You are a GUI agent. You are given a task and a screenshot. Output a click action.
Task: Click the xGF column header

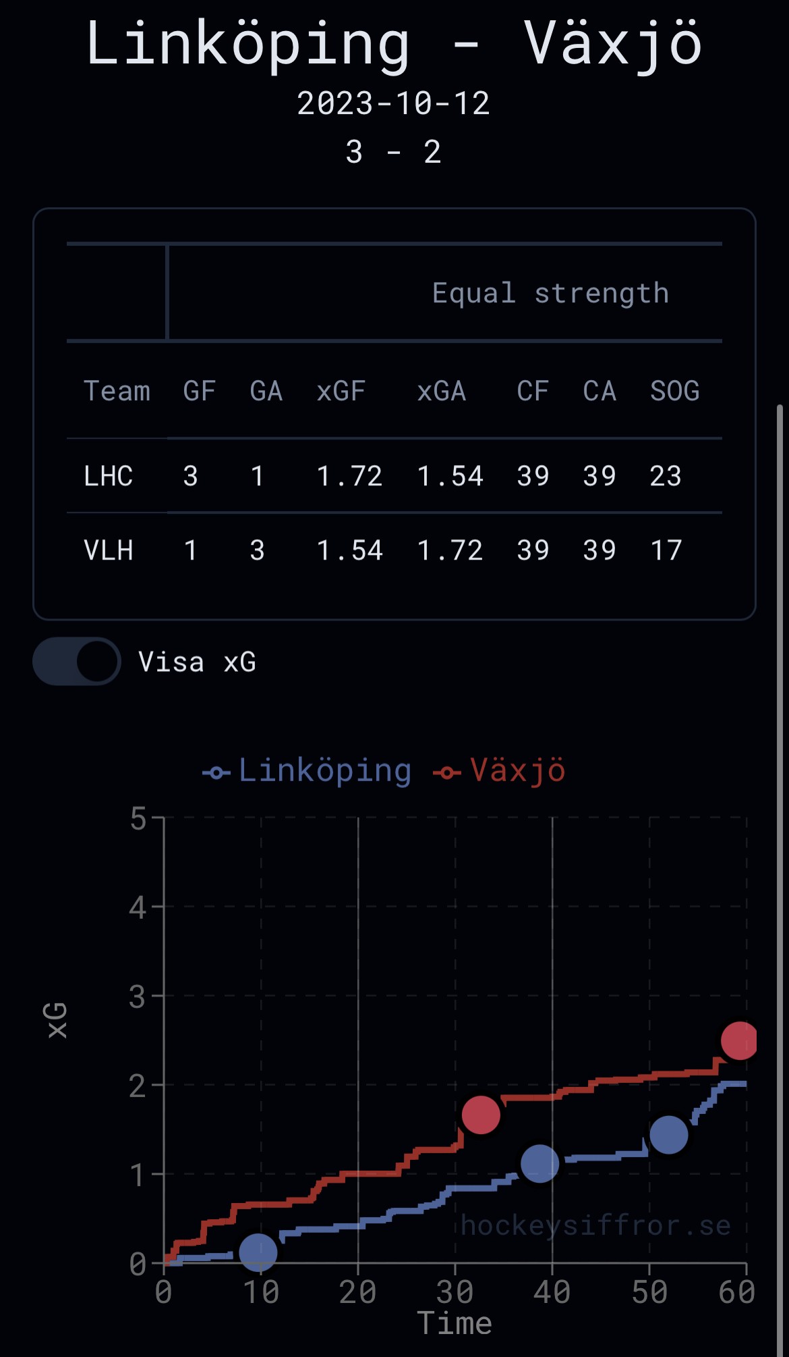tap(341, 391)
